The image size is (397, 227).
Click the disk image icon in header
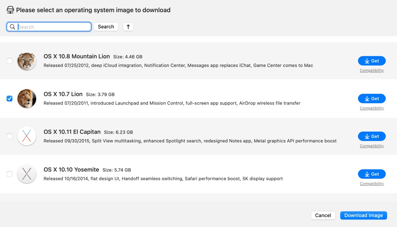pyautogui.click(x=10, y=10)
